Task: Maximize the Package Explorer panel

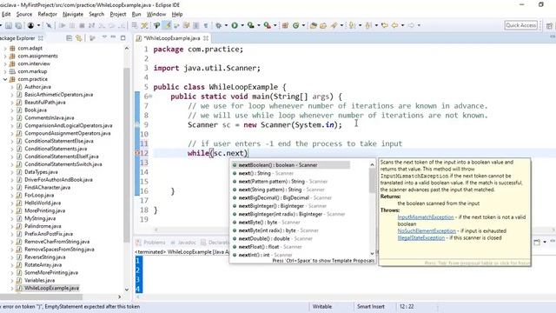Action: click(x=123, y=37)
